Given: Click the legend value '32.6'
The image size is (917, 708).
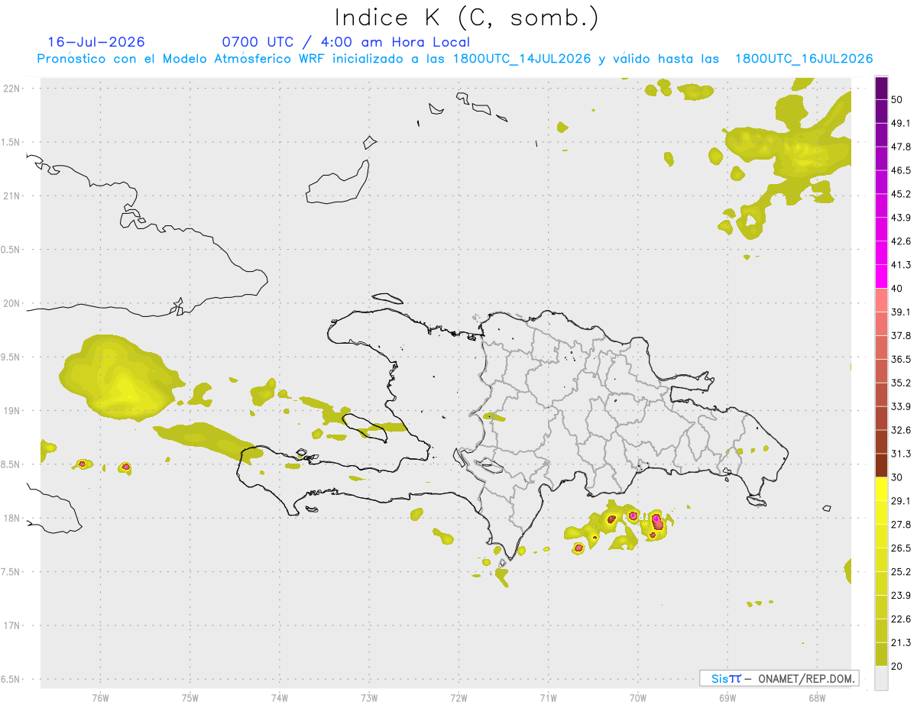Looking at the screenshot, I should (901, 430).
